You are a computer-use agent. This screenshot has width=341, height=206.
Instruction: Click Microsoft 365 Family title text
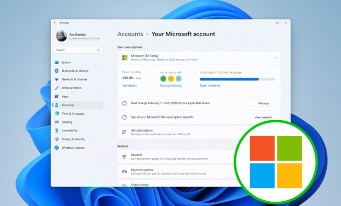tap(145, 56)
